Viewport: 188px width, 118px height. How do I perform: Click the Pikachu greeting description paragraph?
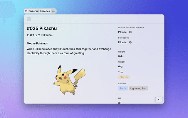[x=69, y=51]
